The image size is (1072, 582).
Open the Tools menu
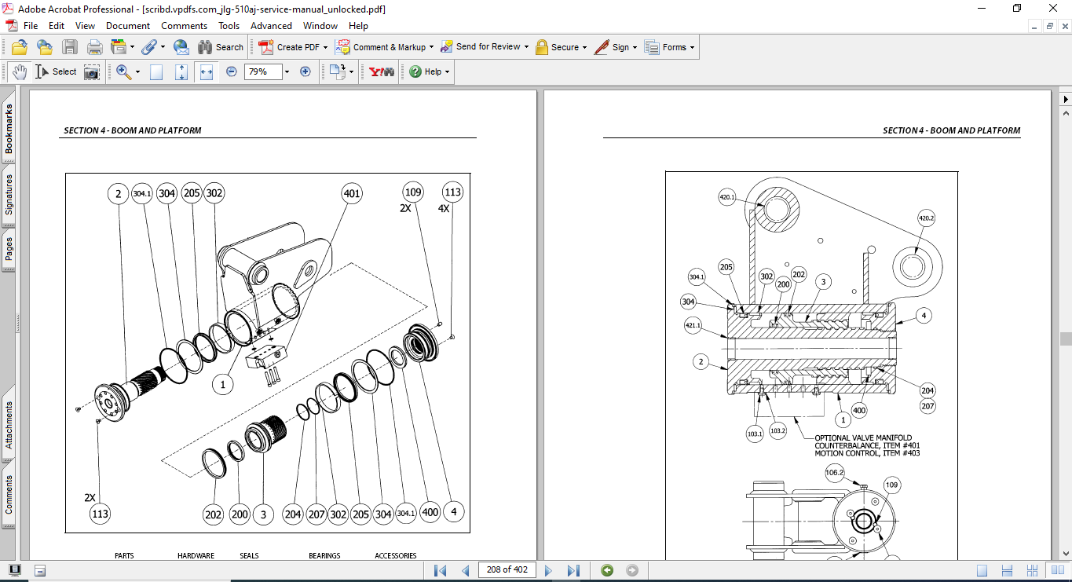pos(229,26)
